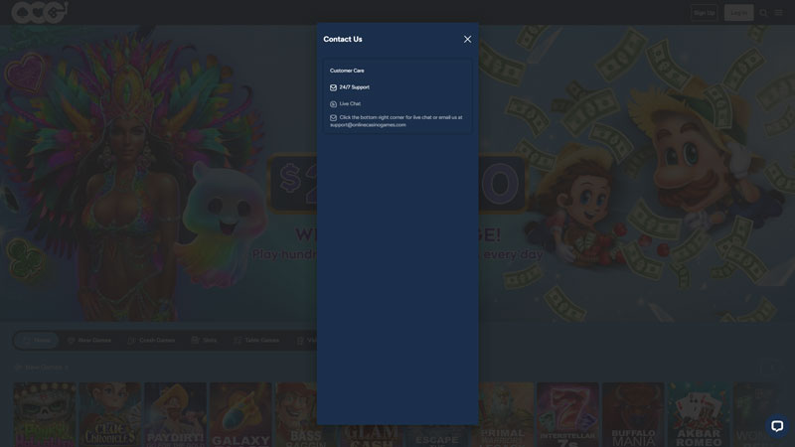Click the Customer Care heading
This screenshot has height=447, width=795.
(x=347, y=71)
